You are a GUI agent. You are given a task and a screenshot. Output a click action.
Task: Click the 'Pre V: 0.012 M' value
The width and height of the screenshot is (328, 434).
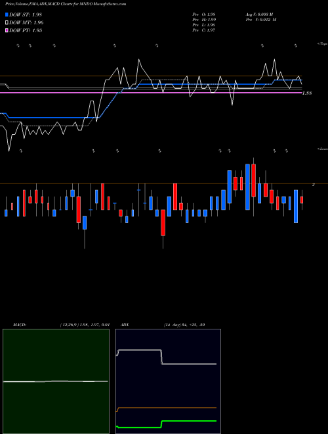(x=261, y=20)
